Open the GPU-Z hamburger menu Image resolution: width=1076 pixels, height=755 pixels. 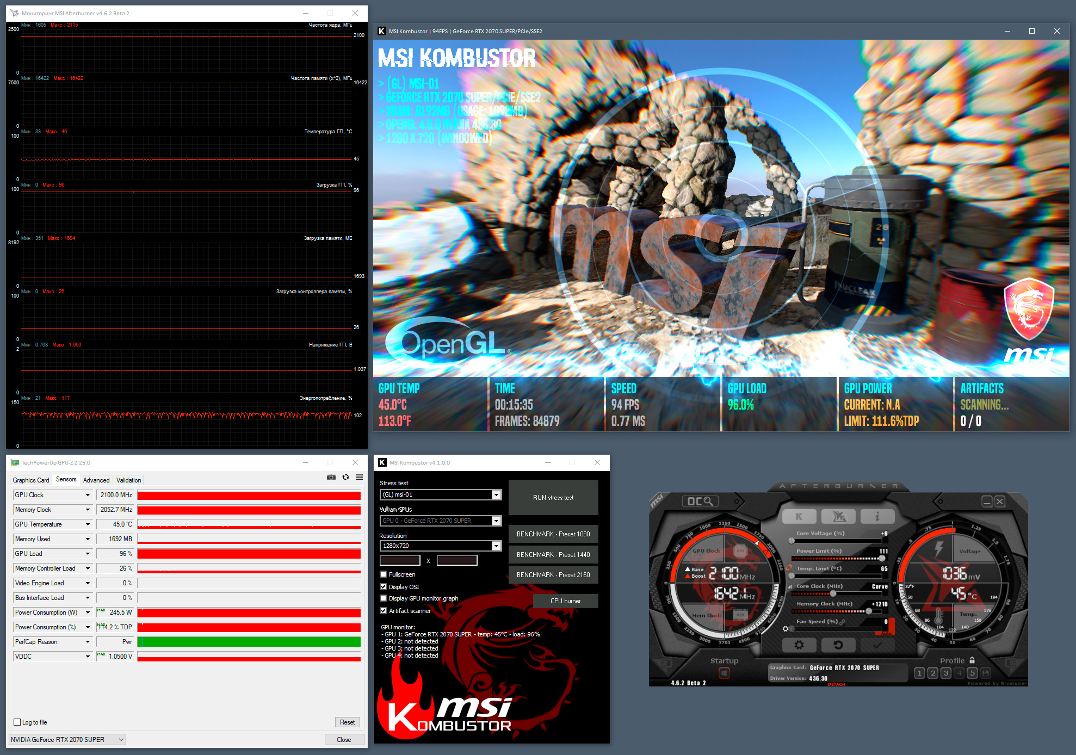click(360, 477)
